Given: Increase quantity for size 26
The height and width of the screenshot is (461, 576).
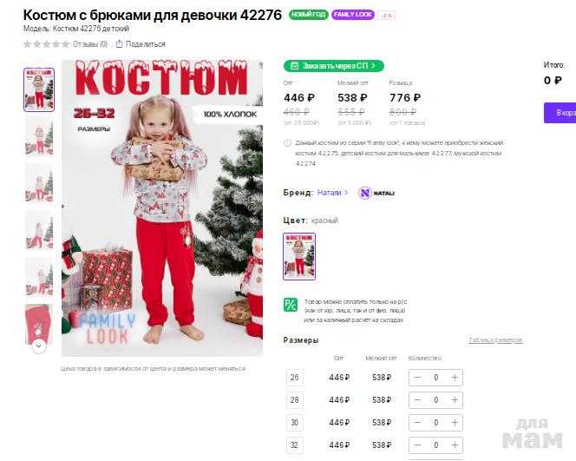Looking at the screenshot, I should click(455, 378).
